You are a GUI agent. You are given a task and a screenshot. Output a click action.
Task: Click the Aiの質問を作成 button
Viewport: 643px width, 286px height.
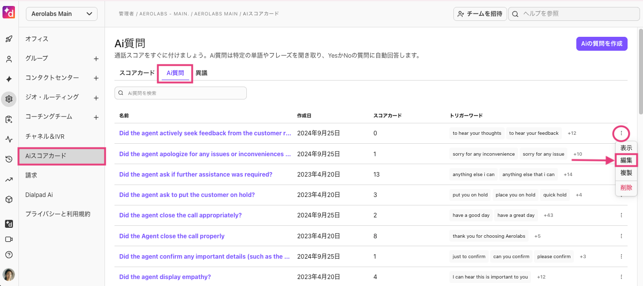[x=602, y=44]
